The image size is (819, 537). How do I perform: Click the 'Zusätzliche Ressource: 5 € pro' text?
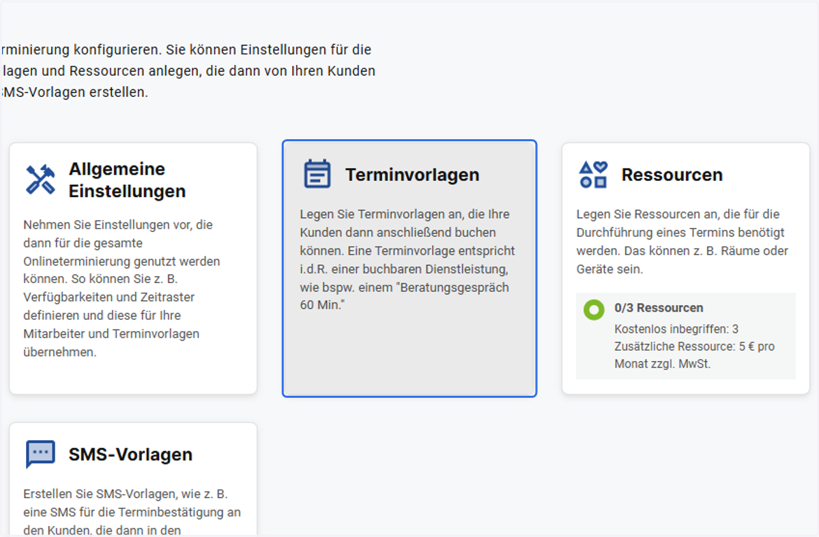point(694,347)
